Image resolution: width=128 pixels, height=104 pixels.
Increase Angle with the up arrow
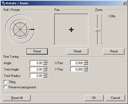(45, 62)
